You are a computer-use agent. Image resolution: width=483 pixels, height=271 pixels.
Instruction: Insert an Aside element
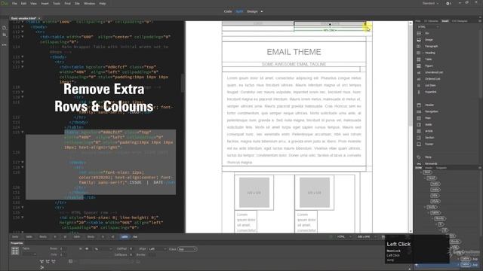point(428,124)
